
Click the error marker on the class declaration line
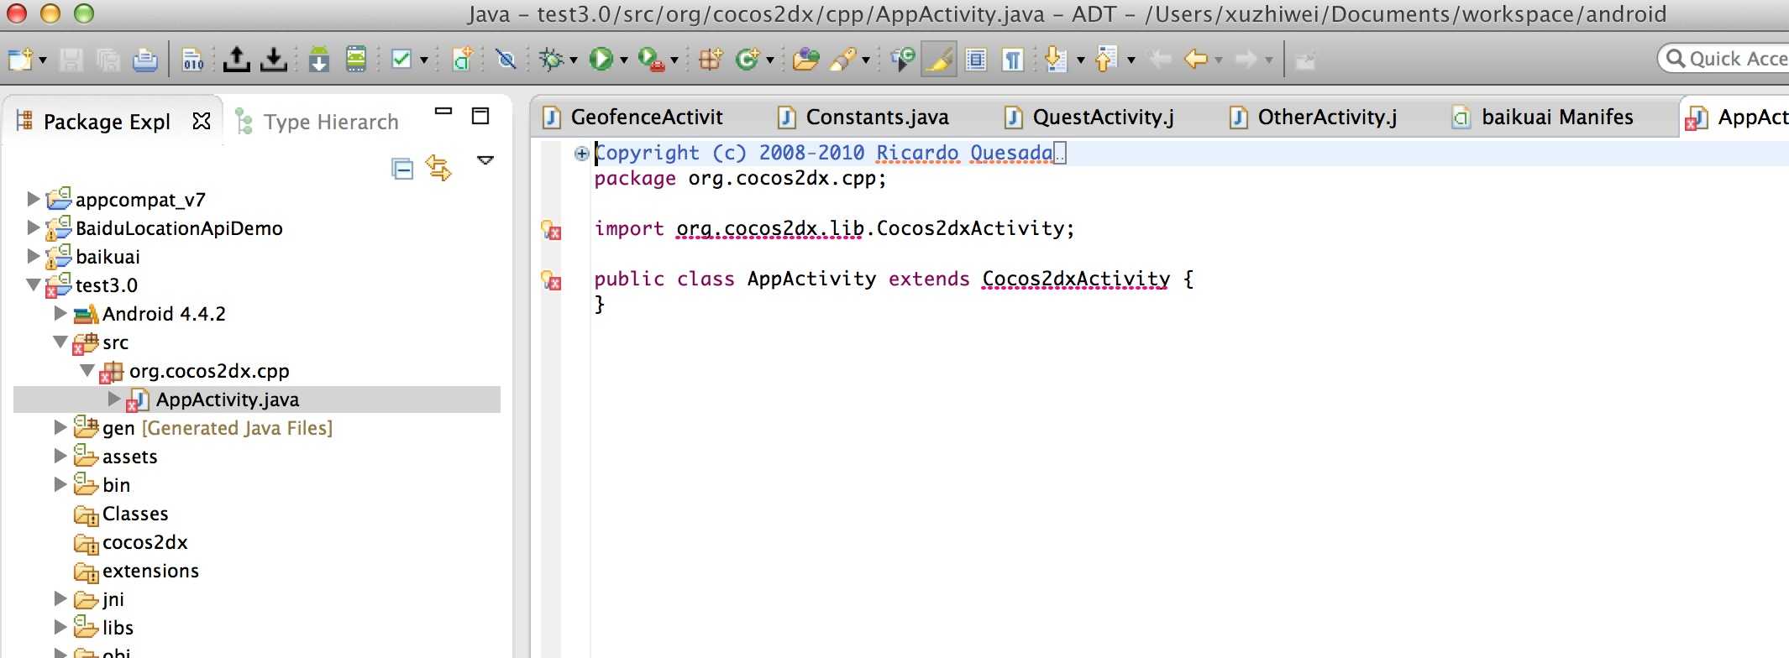(552, 279)
